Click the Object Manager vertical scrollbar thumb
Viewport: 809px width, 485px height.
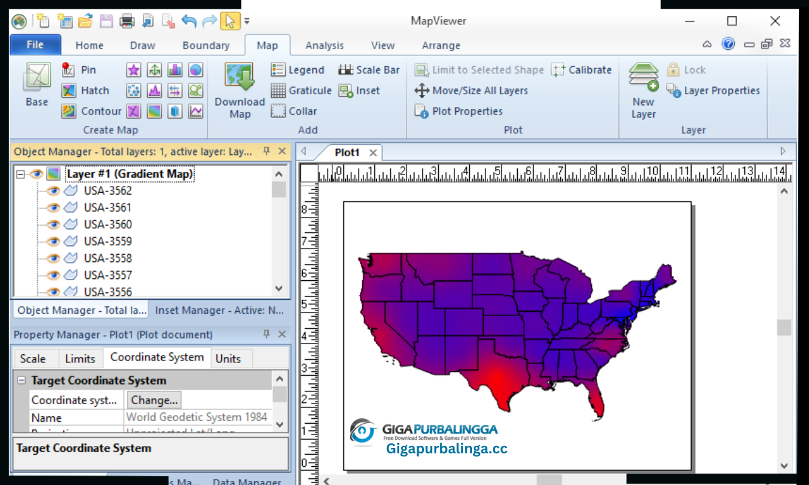point(279,189)
